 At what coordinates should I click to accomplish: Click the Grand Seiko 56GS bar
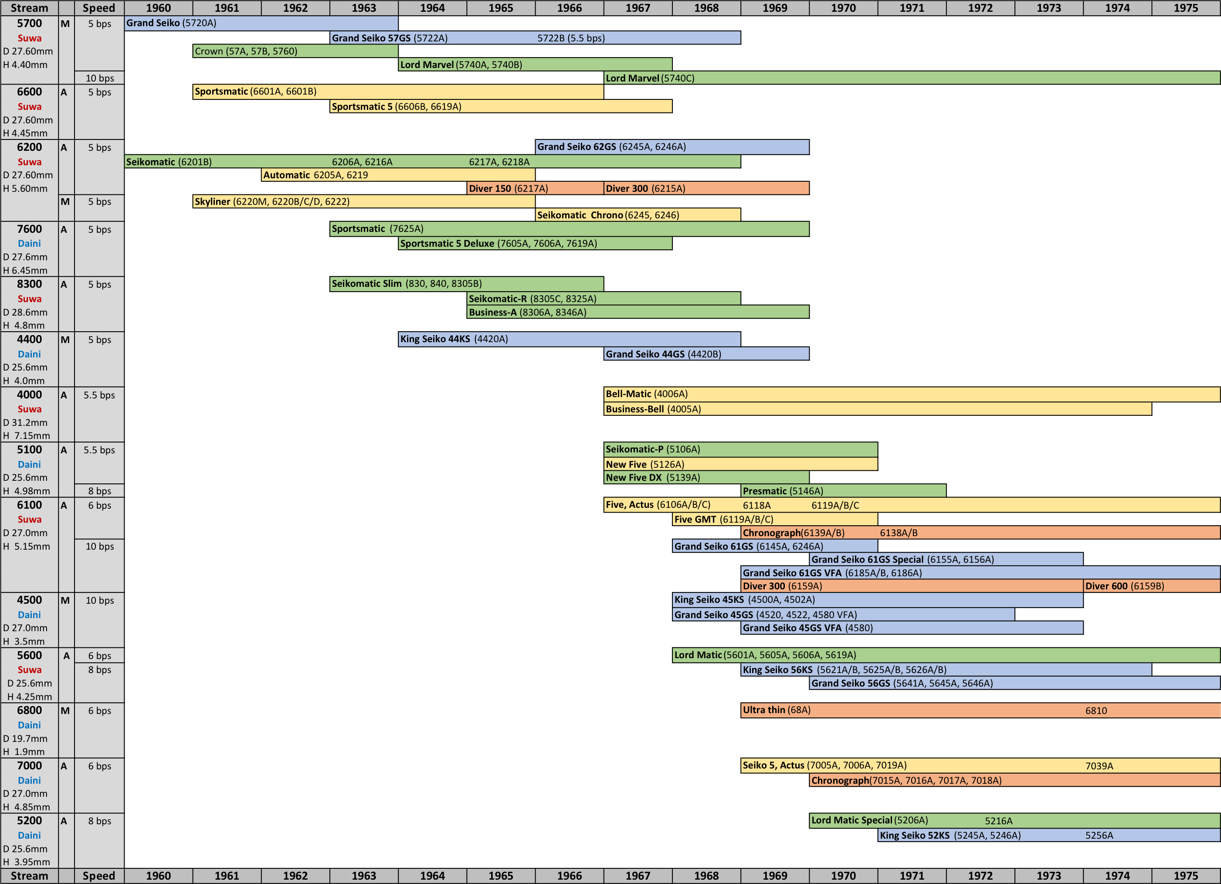1014,683
